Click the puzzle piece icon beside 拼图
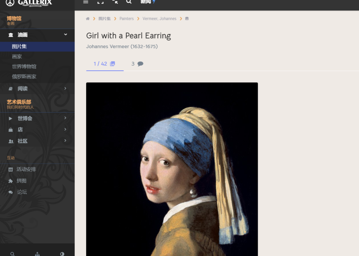 coord(11,181)
